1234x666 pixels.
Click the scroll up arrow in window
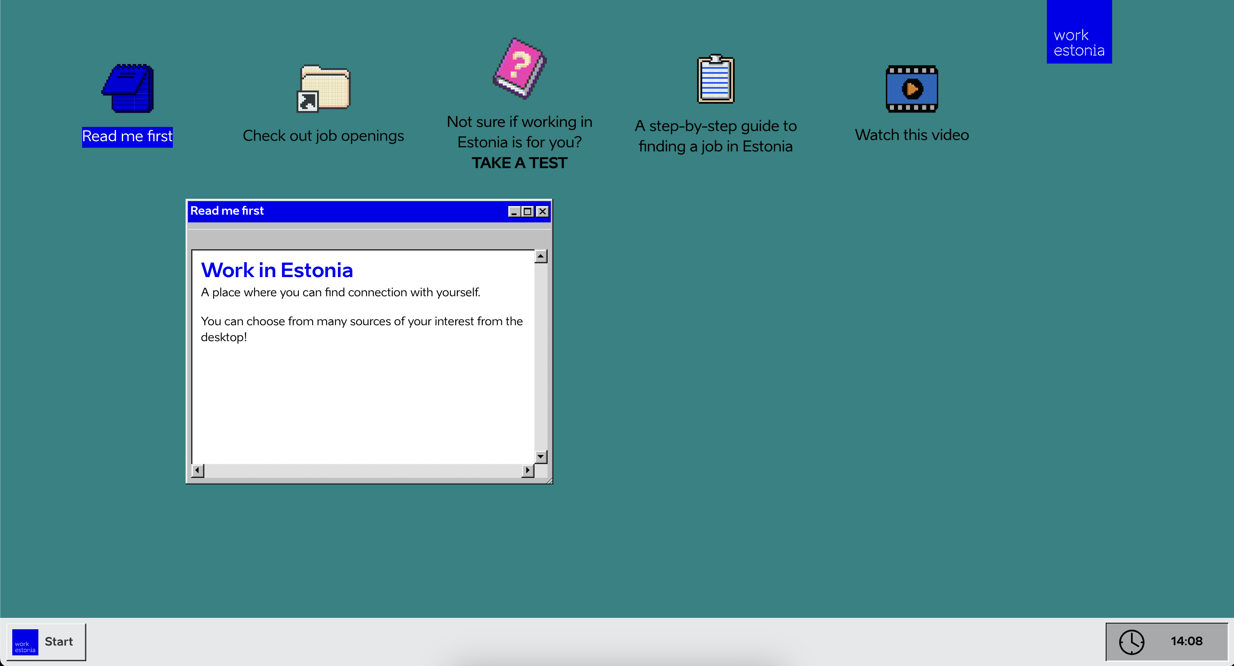pyautogui.click(x=541, y=256)
